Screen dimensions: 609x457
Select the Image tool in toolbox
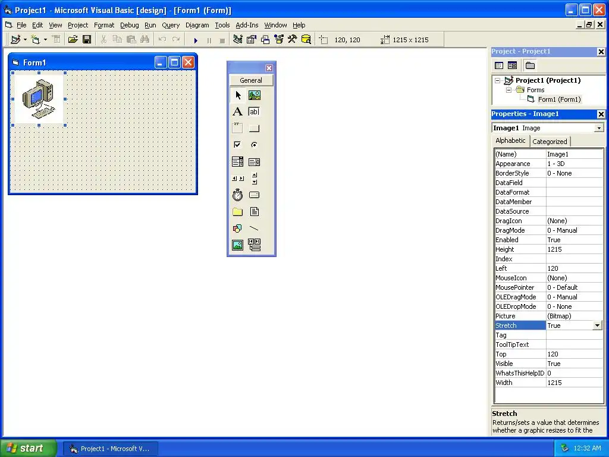pos(238,245)
